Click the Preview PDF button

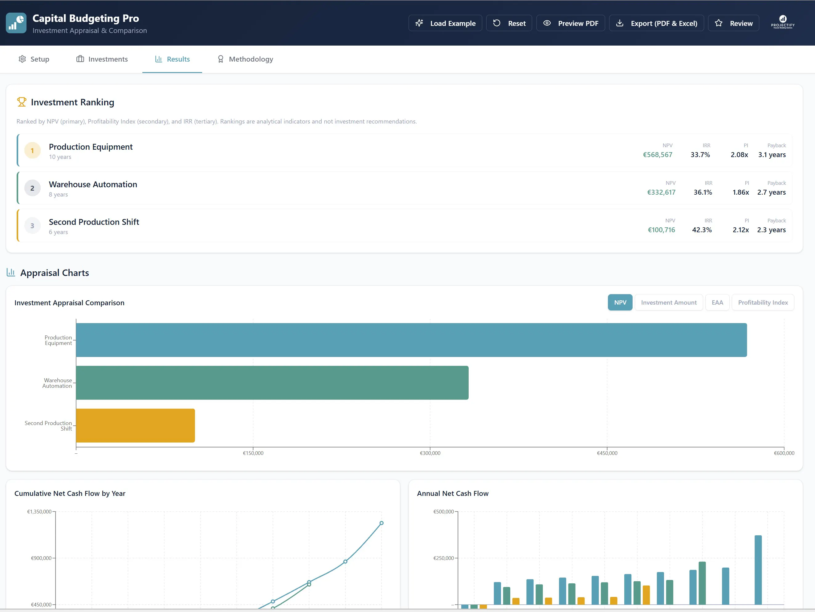pos(570,23)
